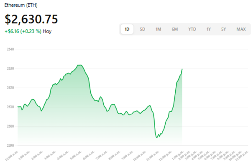Click the $2,630.75 current price
The width and height of the screenshot is (251, 161).
click(31, 19)
